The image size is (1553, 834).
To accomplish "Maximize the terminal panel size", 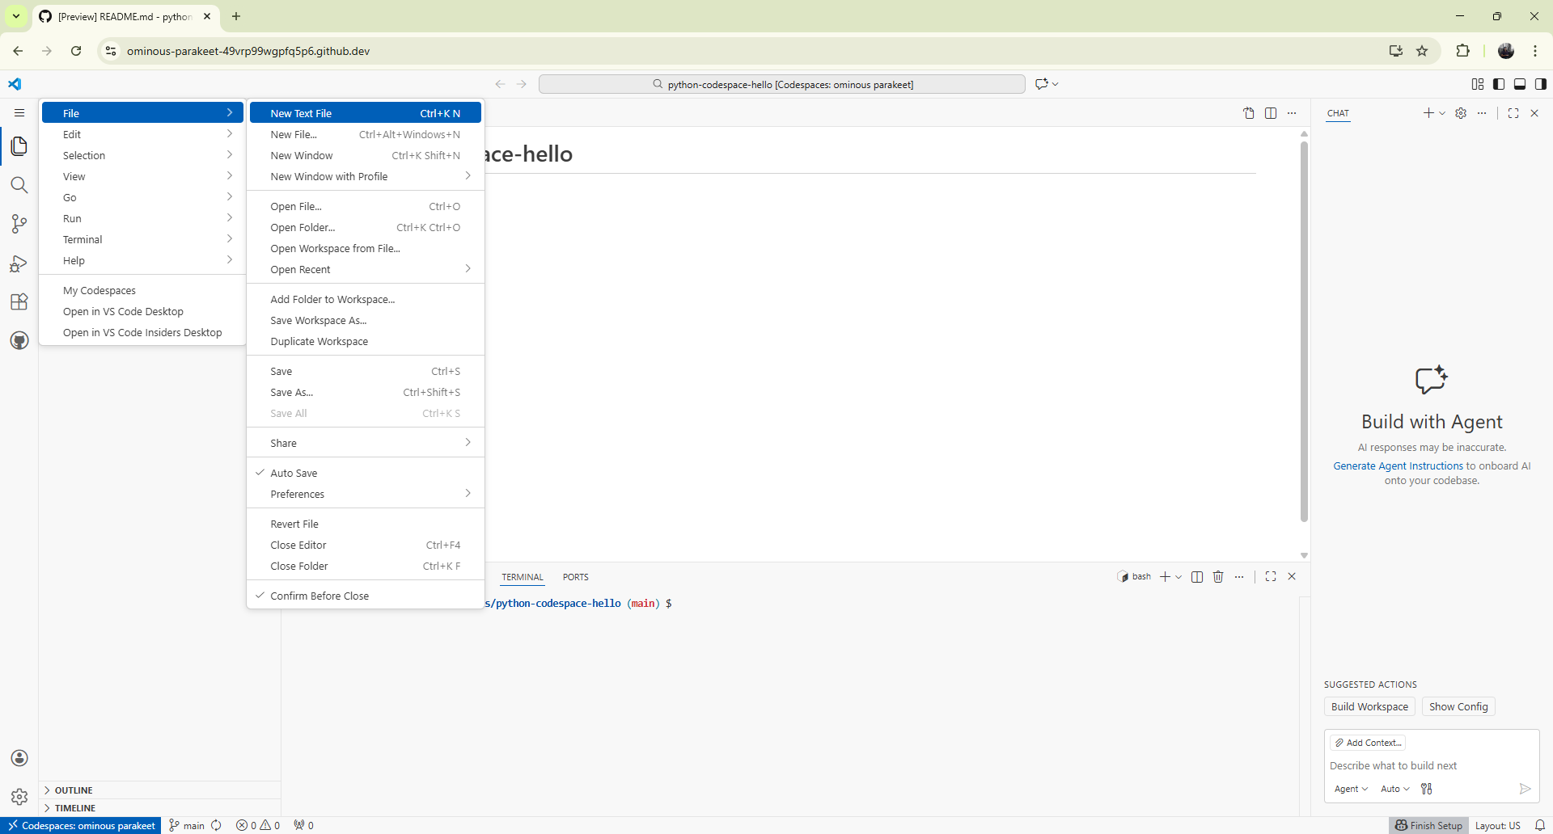I will (x=1271, y=577).
